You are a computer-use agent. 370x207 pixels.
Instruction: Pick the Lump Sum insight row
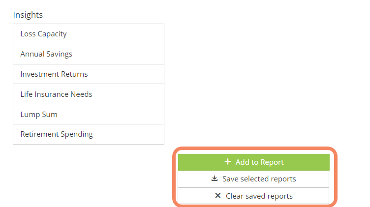pyautogui.click(x=89, y=114)
